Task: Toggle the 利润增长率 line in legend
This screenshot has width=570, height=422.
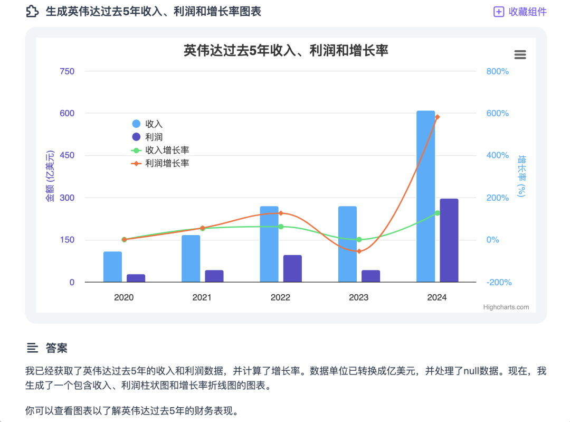Action: tap(160, 163)
